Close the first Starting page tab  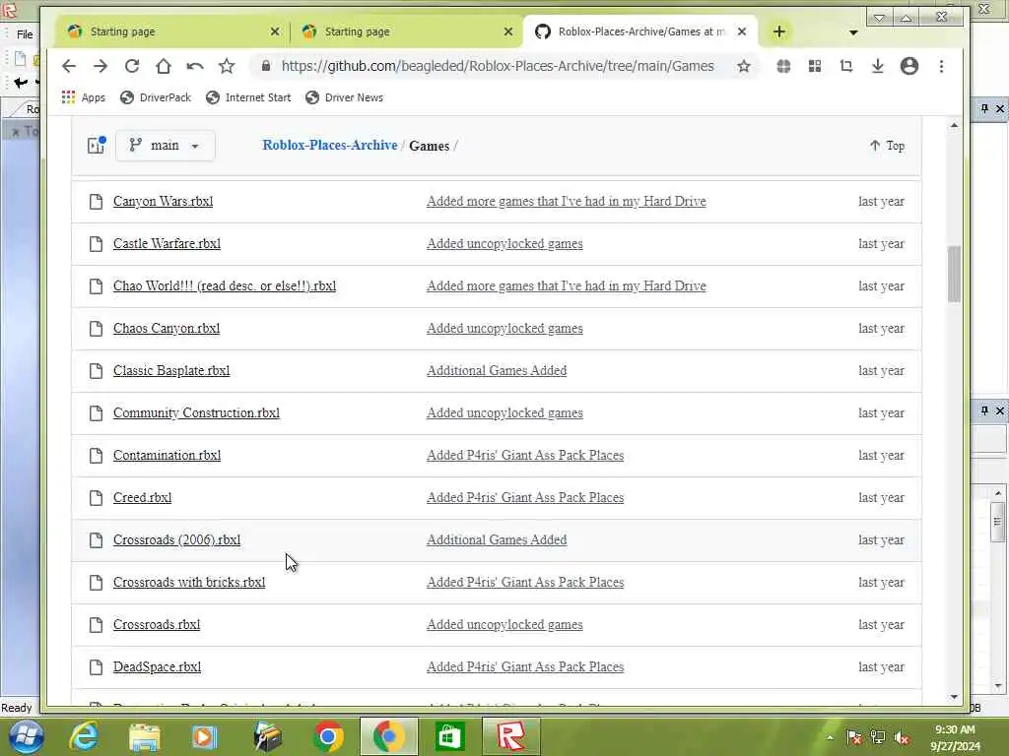click(x=275, y=31)
